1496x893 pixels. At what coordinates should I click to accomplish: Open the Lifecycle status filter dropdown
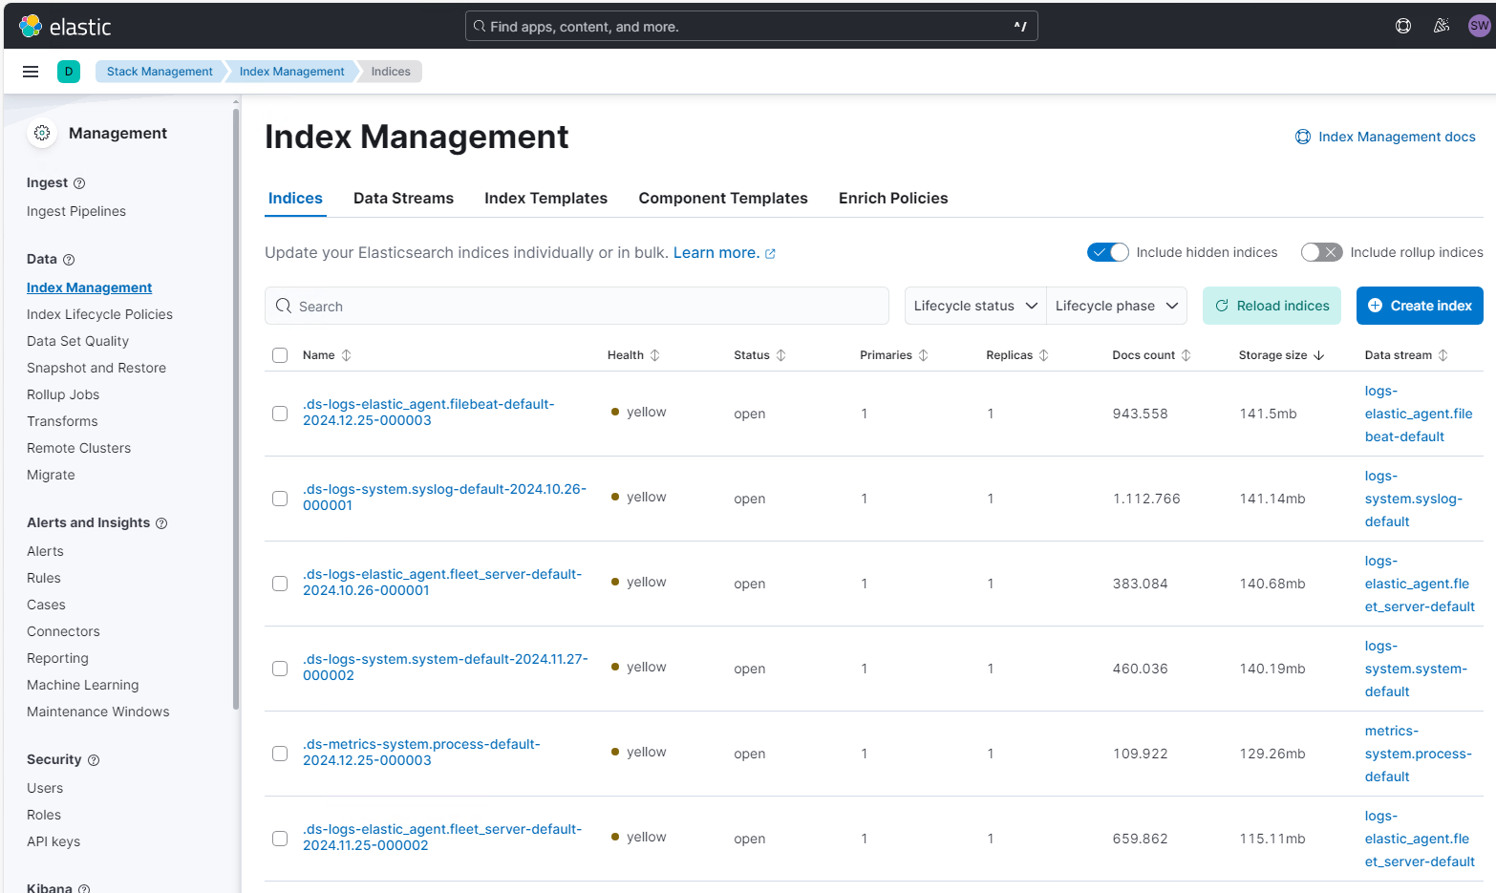tap(975, 306)
